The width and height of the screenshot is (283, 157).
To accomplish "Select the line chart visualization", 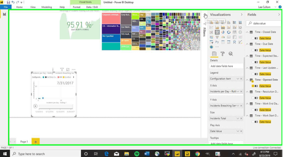I will pyautogui.click(x=211, y=27).
